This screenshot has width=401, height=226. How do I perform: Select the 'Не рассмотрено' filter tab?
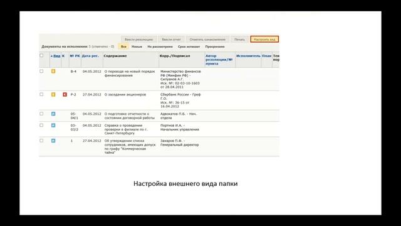[x=160, y=46]
